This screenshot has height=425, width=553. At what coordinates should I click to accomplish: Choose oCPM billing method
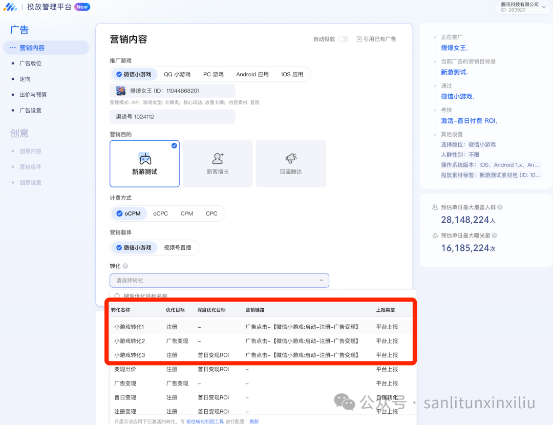[x=129, y=214]
